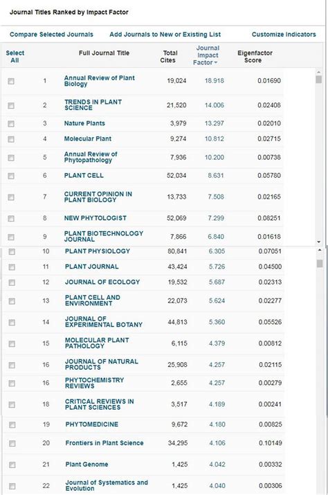Image resolution: width=328 pixels, height=495 pixels.
Task: Tick the PLANT JOURNAL checkbox
Action: [x=12, y=267]
